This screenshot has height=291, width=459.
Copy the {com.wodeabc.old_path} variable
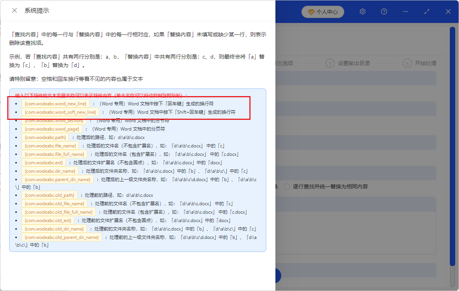(49, 195)
